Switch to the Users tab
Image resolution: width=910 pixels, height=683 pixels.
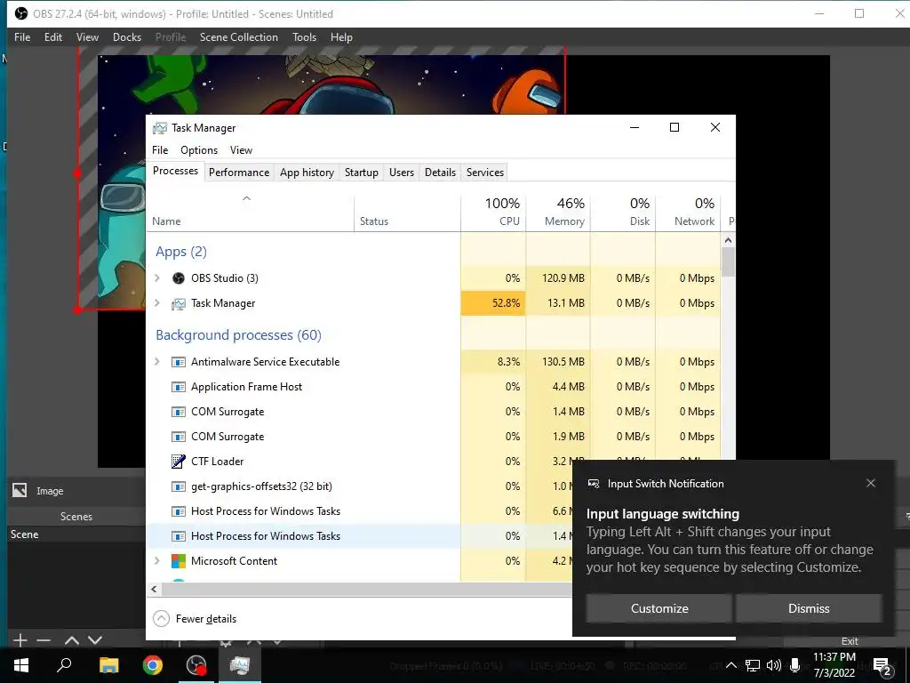pyautogui.click(x=402, y=173)
